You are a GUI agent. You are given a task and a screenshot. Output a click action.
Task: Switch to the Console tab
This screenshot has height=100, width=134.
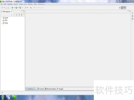point(40,89)
